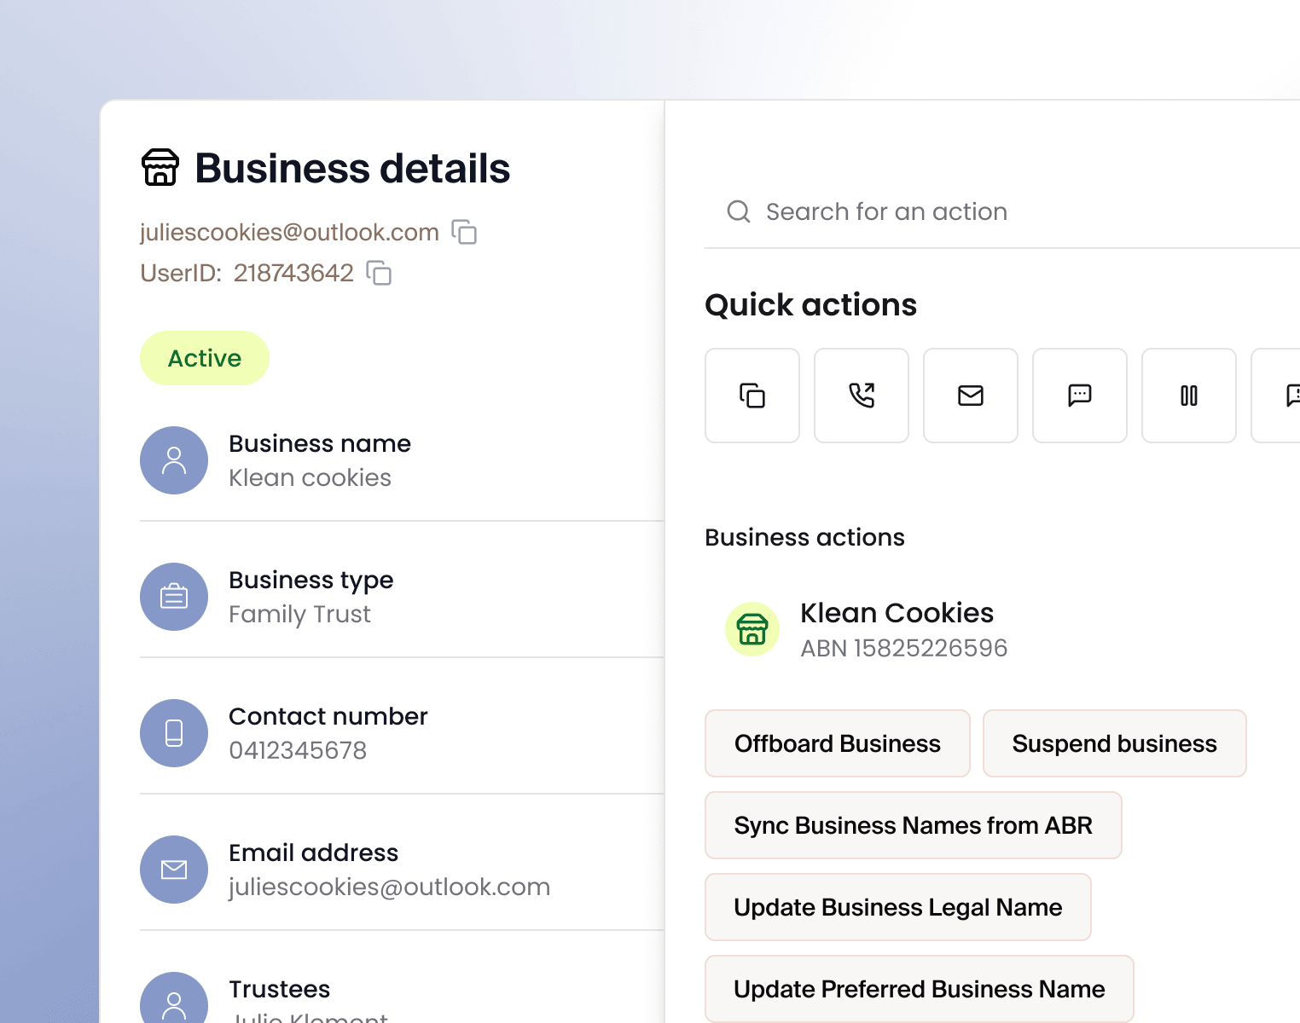The height and width of the screenshot is (1023, 1300).
Task: Click the Contact number phone icon
Action: tap(174, 733)
